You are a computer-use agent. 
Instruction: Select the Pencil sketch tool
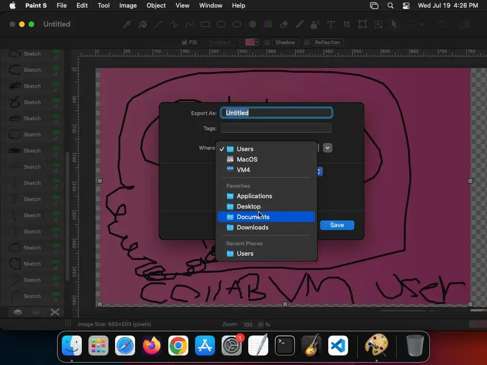(x=300, y=24)
